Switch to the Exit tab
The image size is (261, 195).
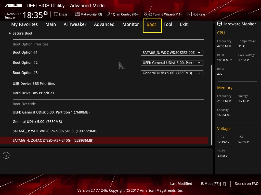(x=184, y=24)
